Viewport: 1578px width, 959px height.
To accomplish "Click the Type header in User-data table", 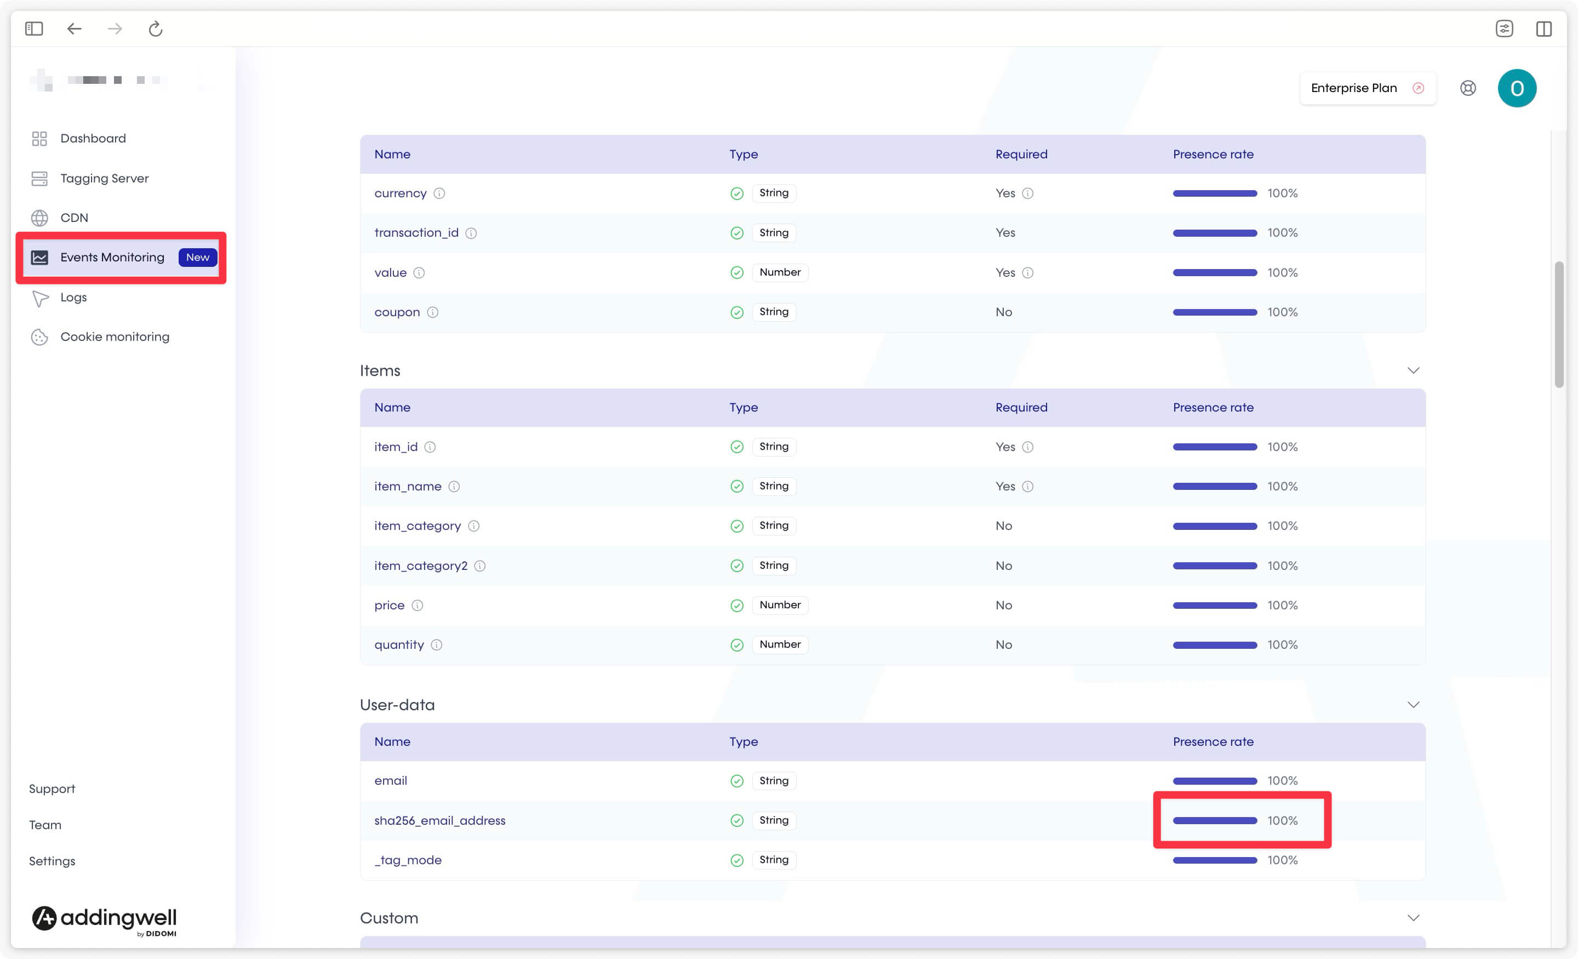I will tap(743, 742).
